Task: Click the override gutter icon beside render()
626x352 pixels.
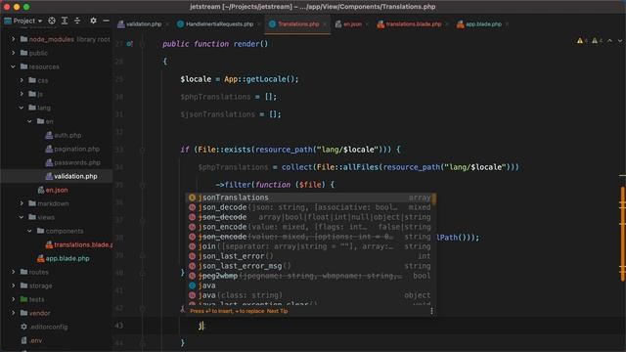Action: pos(129,44)
